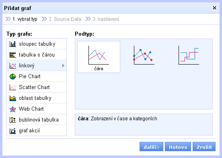Choose the Web Chart radar icon
222x158 pixels.
tap(13, 109)
